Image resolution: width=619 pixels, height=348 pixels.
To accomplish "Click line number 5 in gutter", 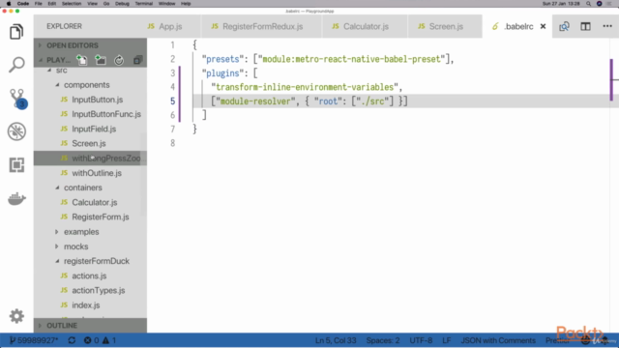I will 172,101.
